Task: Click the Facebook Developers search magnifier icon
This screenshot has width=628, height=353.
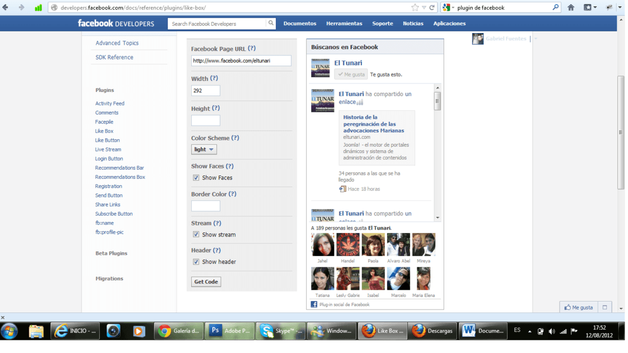Action: (271, 23)
